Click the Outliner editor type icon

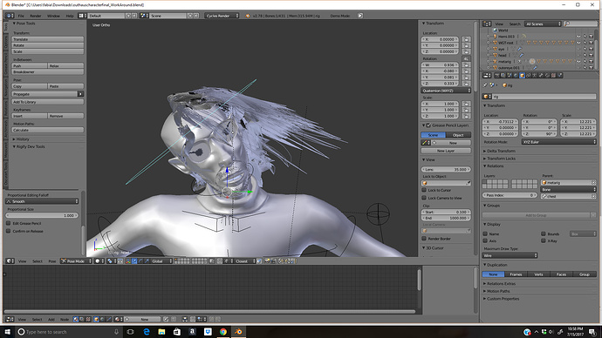[x=487, y=24]
